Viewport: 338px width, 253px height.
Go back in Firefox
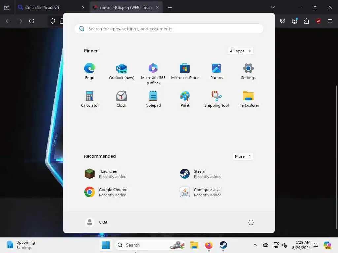[x=8, y=21]
